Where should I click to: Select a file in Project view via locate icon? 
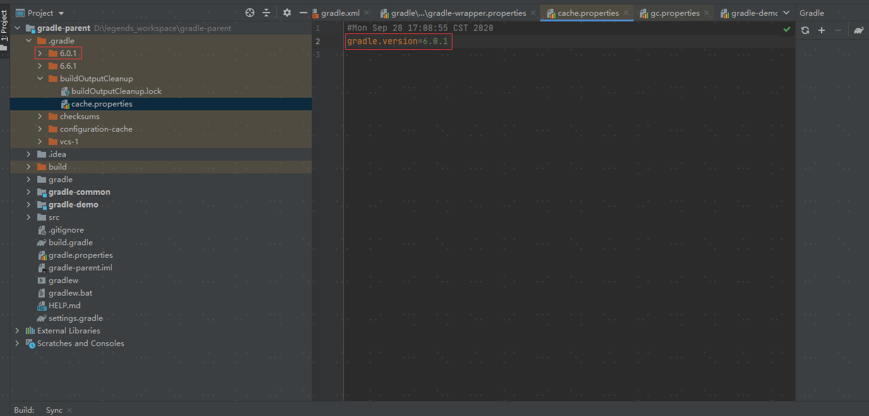[x=249, y=12]
